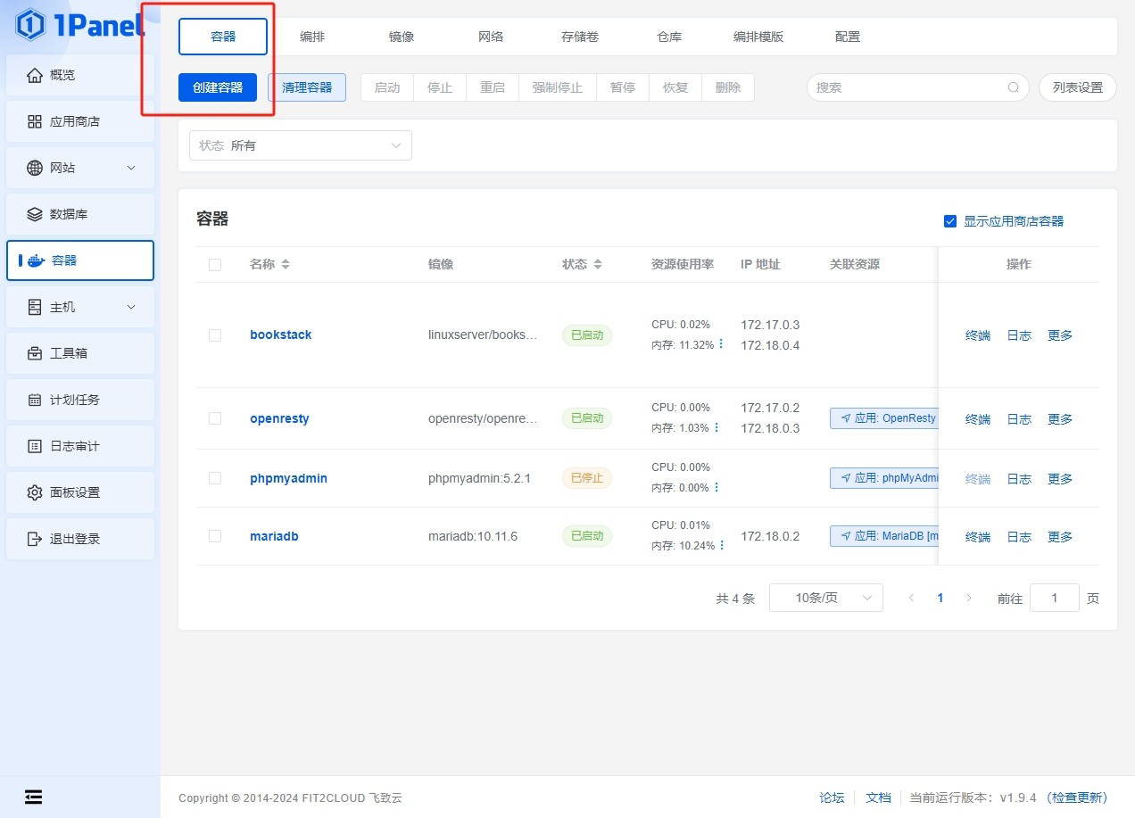Toggle 显示应用商店容器 checkbox
The image size is (1135, 818).
pyautogui.click(x=950, y=221)
